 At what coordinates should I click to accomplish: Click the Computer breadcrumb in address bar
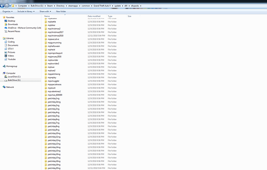22,6
